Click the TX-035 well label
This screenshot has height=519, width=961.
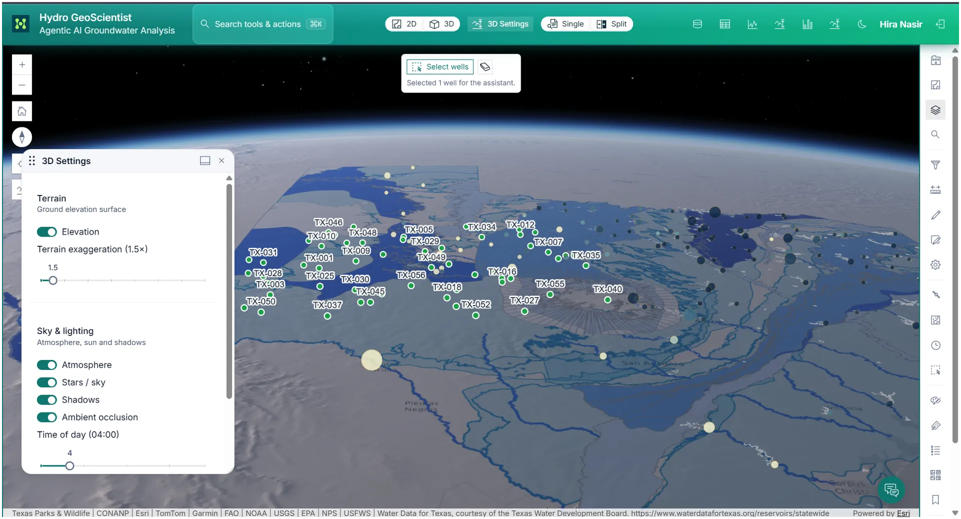point(586,255)
